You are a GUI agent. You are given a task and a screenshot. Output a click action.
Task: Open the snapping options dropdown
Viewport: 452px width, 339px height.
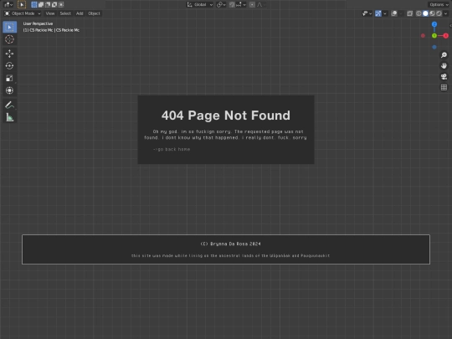[241, 5]
